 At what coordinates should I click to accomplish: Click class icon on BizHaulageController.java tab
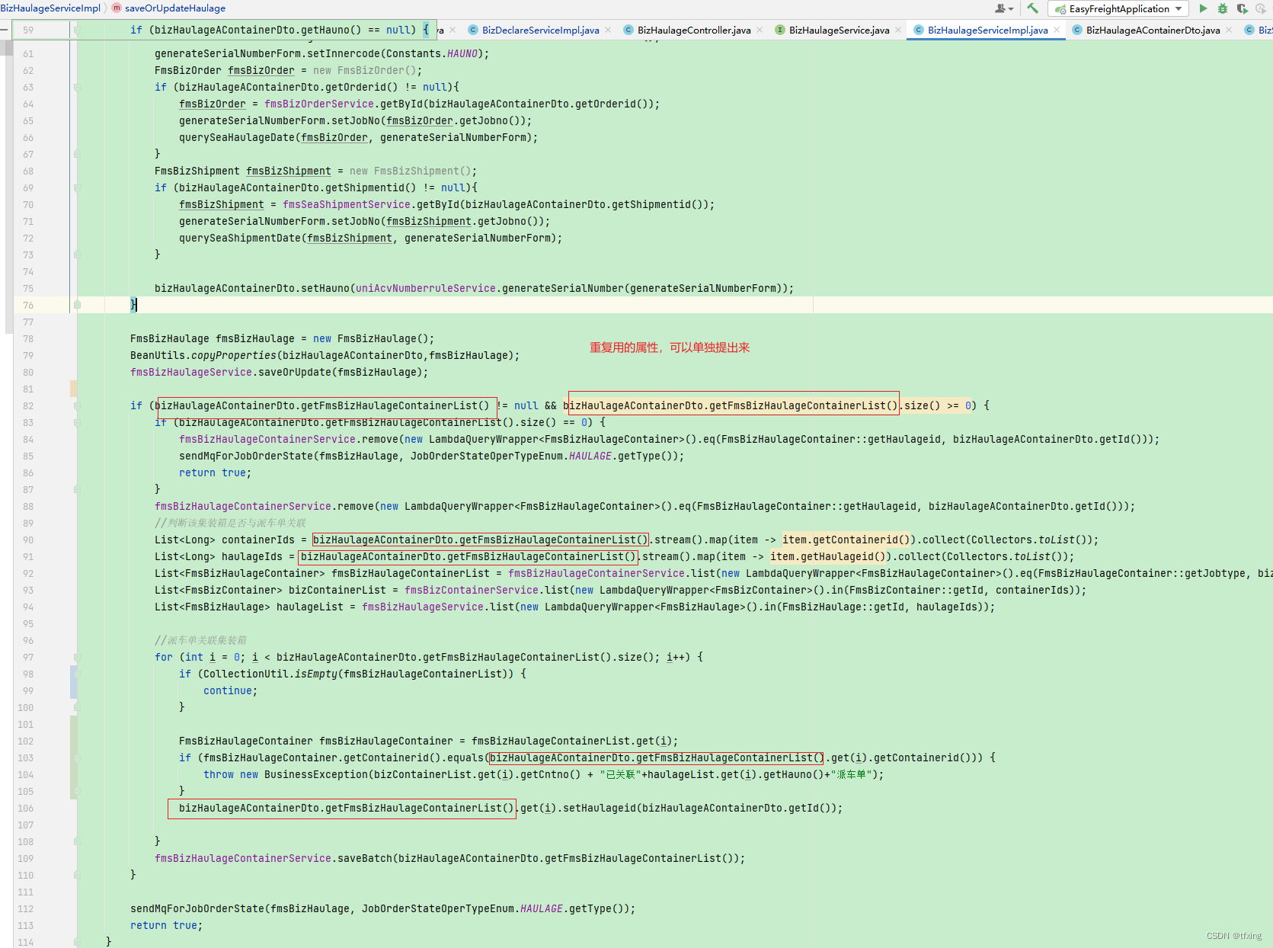(629, 30)
